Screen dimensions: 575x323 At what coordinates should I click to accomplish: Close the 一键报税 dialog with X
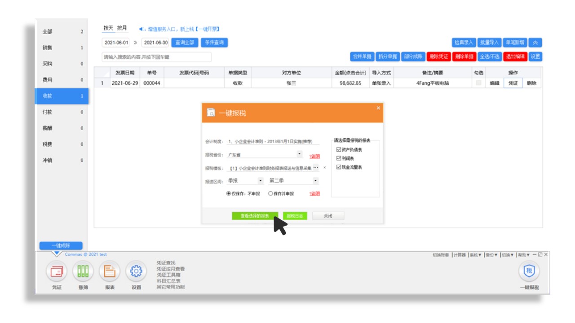(x=378, y=108)
